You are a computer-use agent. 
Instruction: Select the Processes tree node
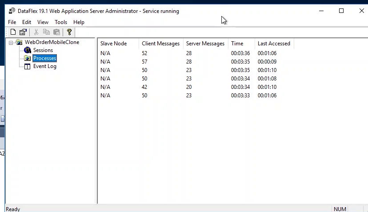[x=44, y=58]
